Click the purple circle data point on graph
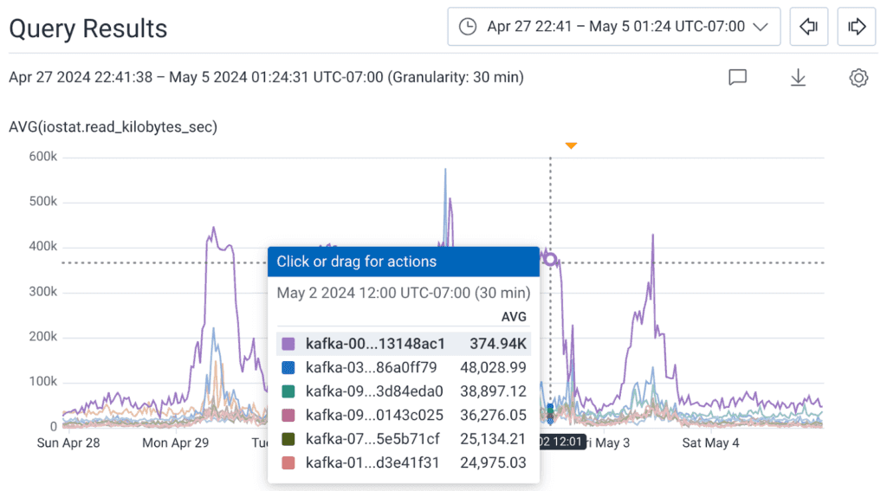This screenshot has width=887, height=491. pos(549,259)
